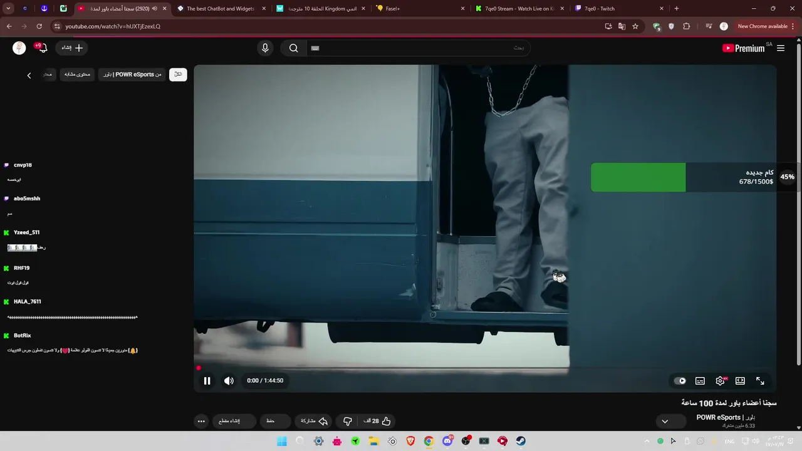Click the RHF19 chat username
802x451 pixels.
21,268
